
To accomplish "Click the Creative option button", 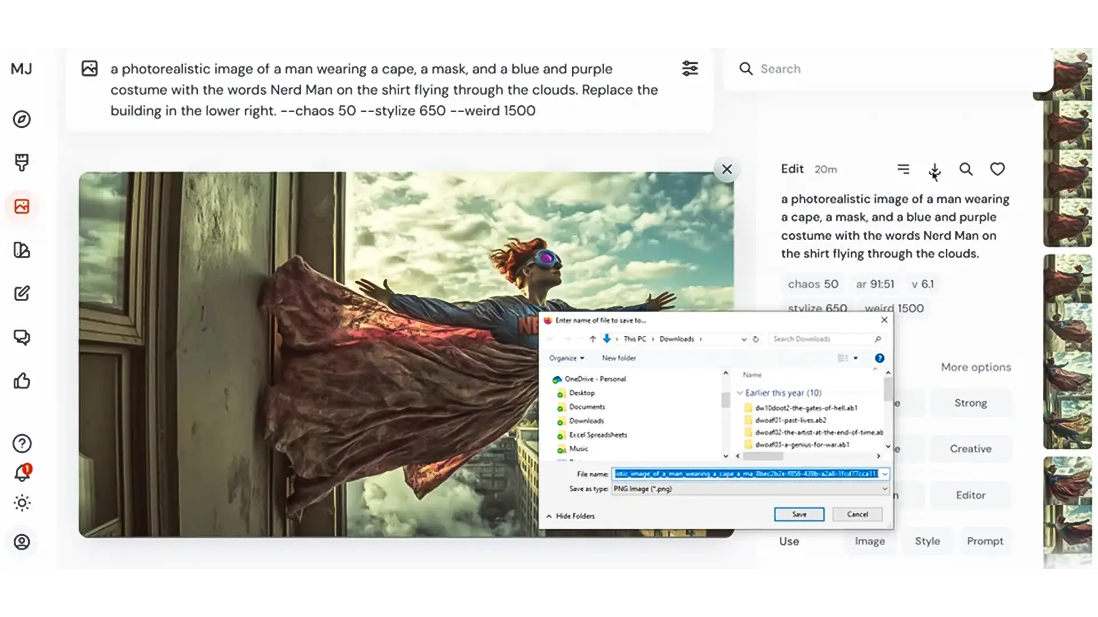I will [x=970, y=449].
